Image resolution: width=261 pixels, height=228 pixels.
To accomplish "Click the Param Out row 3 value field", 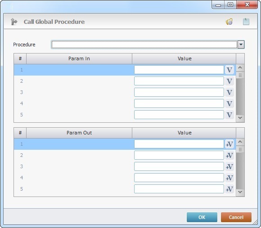I will pyautogui.click(x=179, y=166).
